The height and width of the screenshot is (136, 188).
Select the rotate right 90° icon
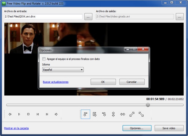(x=104, y=114)
